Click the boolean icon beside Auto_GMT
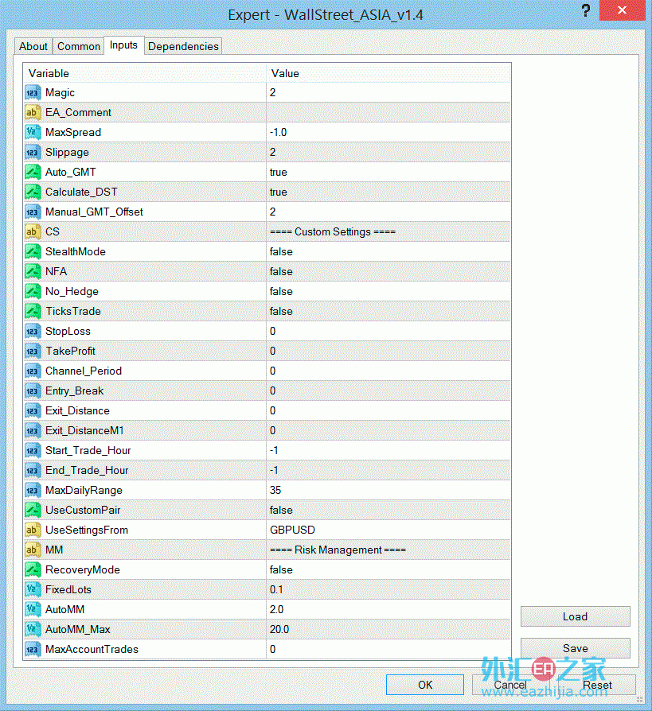Image resolution: width=652 pixels, height=711 pixels. click(33, 173)
